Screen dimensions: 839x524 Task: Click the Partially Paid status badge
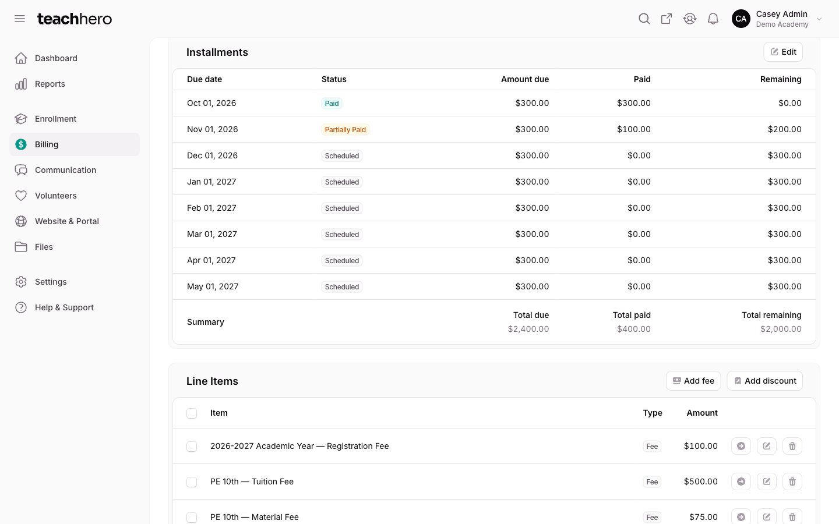(346, 130)
